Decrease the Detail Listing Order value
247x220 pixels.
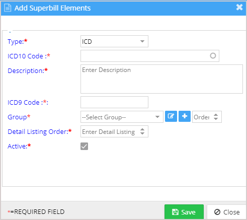coord(142,133)
